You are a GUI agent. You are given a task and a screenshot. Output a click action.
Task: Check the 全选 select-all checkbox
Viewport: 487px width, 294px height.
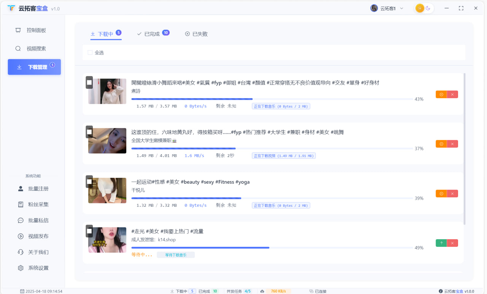click(x=90, y=53)
